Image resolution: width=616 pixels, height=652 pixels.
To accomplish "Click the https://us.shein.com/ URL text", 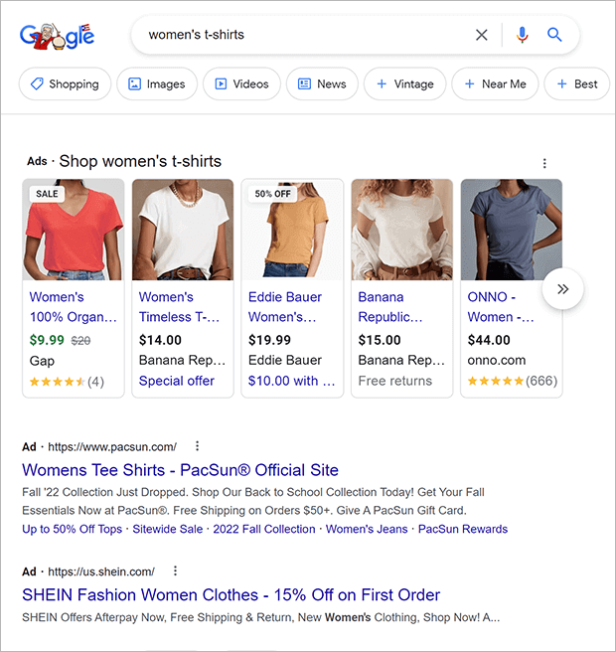I will [x=101, y=571].
